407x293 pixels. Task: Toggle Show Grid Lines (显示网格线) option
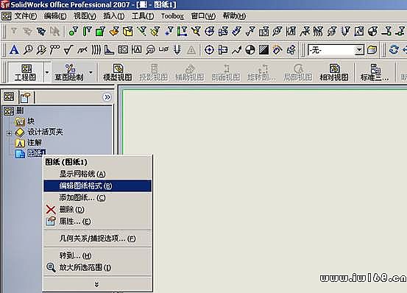pyautogui.click(x=82, y=174)
